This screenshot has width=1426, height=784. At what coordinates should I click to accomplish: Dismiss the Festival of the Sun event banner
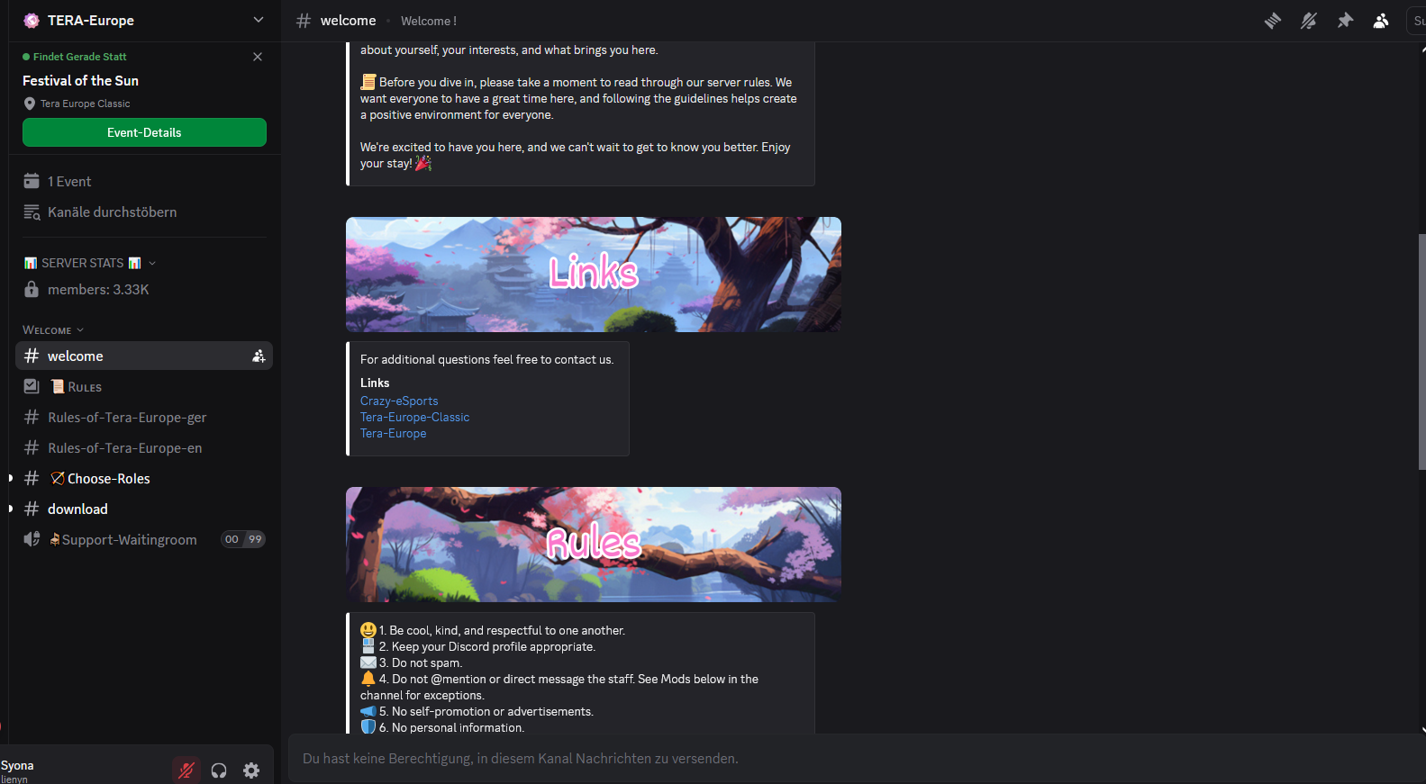pyautogui.click(x=258, y=57)
